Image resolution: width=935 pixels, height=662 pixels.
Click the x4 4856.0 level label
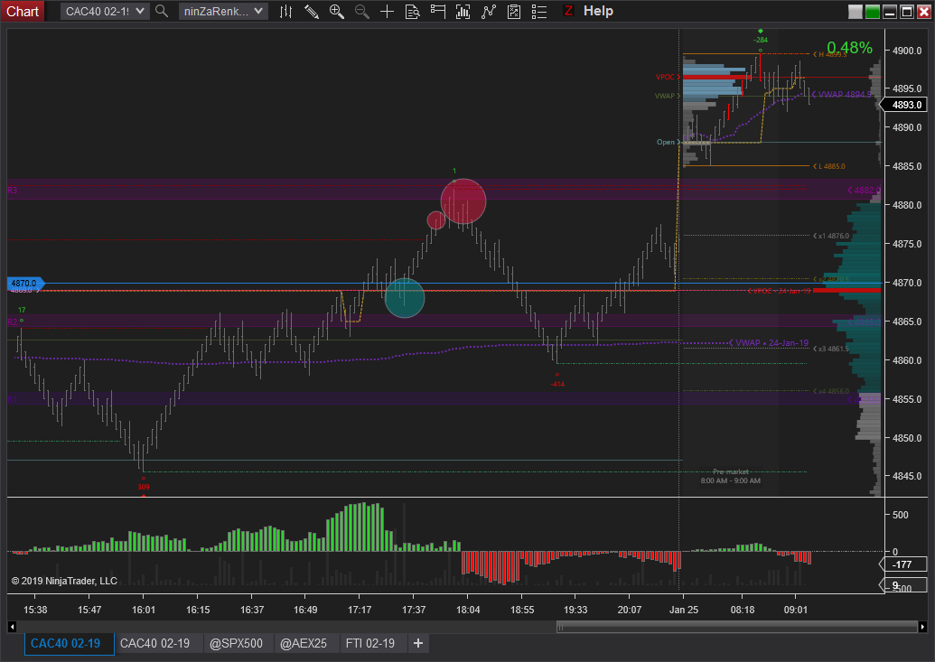point(833,391)
